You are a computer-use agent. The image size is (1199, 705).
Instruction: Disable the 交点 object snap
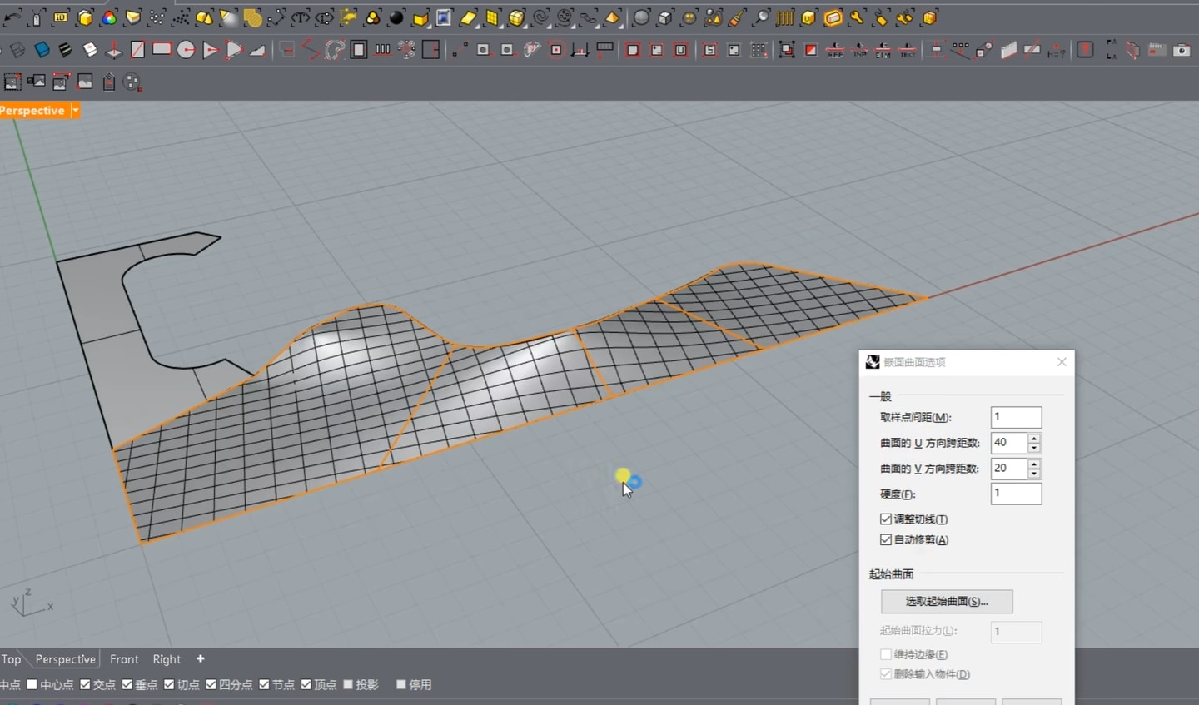pyautogui.click(x=85, y=684)
